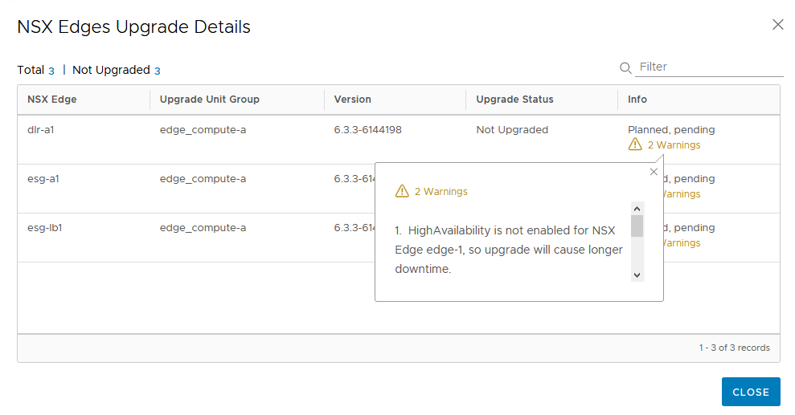The width and height of the screenshot is (795, 415).
Task: Sort by the Upgrade Status column header
Action: coord(514,100)
